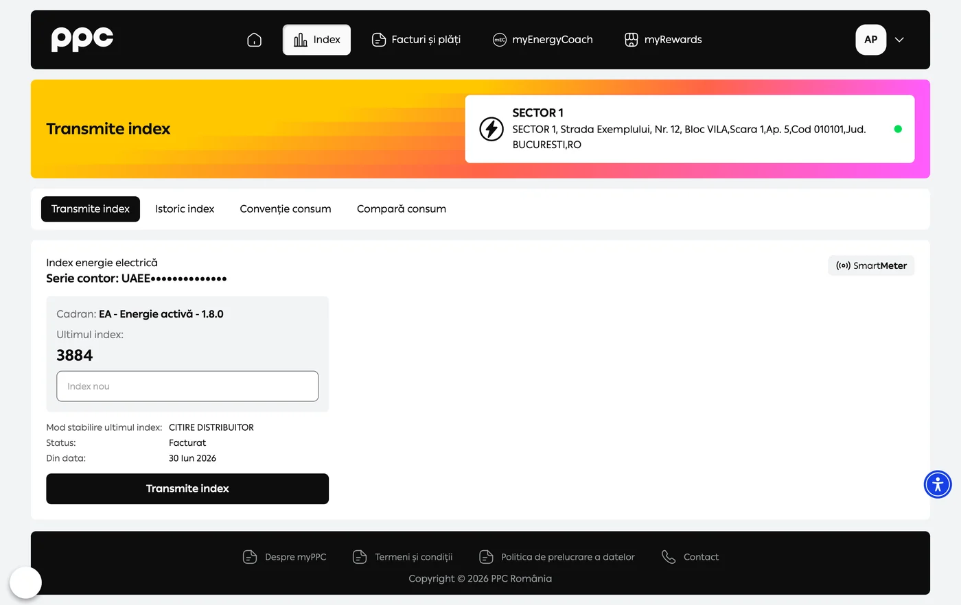Open myEnergyCoach section
This screenshot has height=605, width=961.
click(x=542, y=40)
